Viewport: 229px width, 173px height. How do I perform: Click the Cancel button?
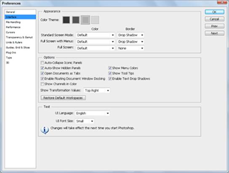214,19
